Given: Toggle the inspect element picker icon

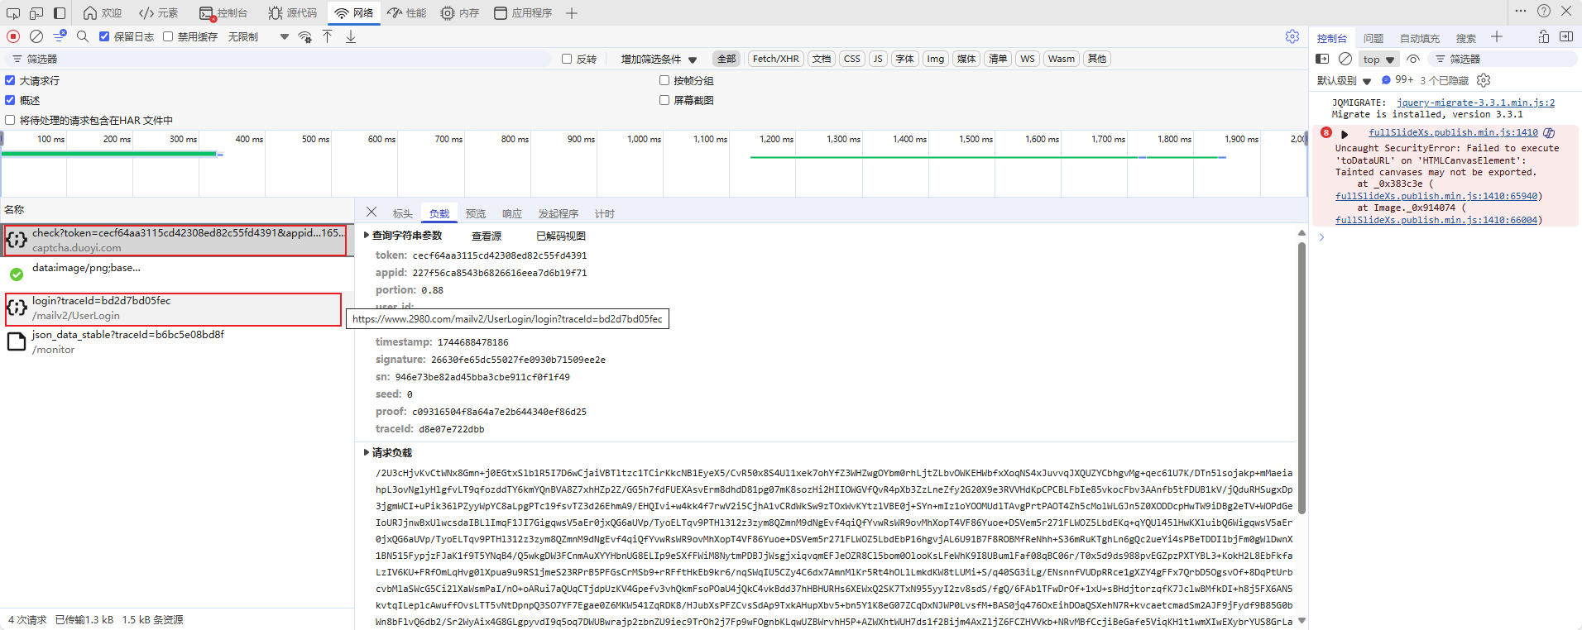Looking at the screenshot, I should (13, 13).
